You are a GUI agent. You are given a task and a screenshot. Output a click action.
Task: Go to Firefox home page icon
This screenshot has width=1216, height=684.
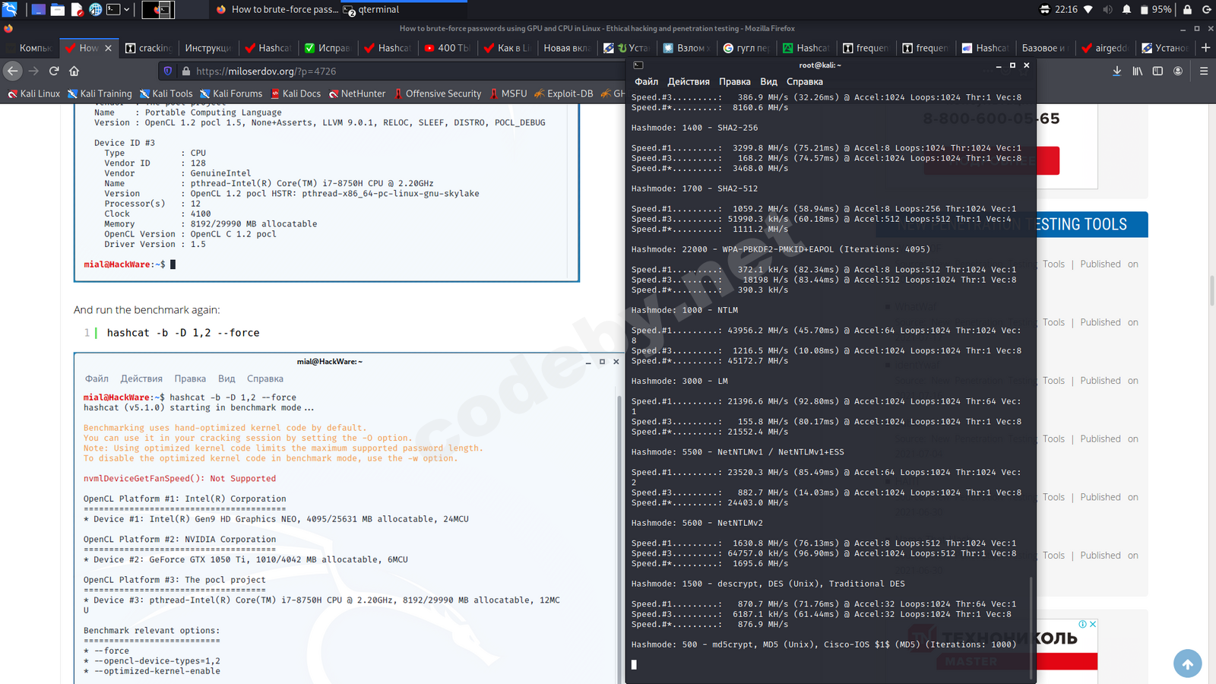pos(74,71)
